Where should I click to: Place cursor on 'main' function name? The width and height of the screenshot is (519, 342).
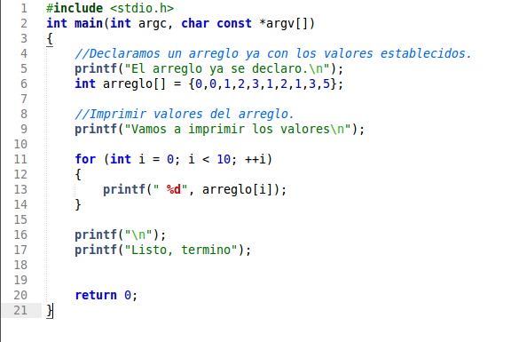click(x=89, y=23)
